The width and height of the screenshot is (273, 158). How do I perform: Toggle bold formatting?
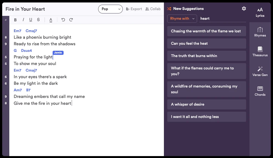(15, 20)
